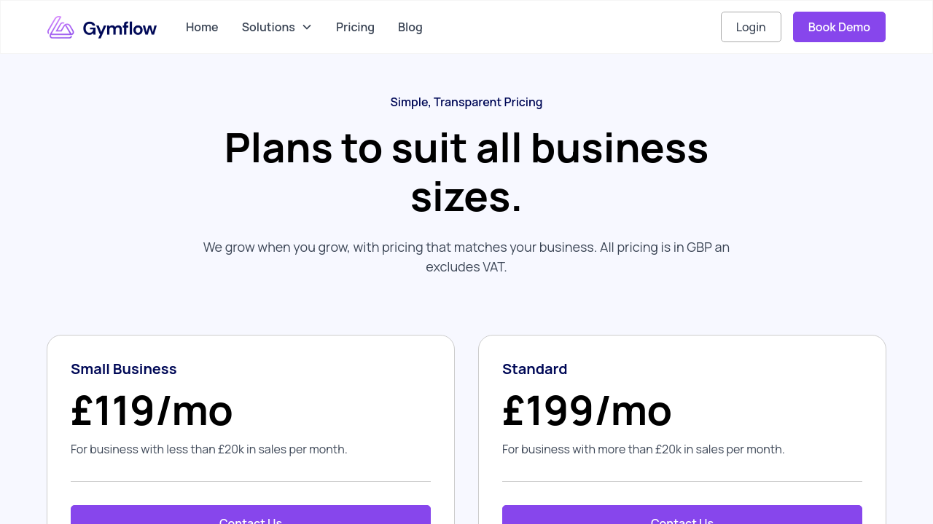Click the "Simple, Transparent Pricing" tagline

click(466, 102)
